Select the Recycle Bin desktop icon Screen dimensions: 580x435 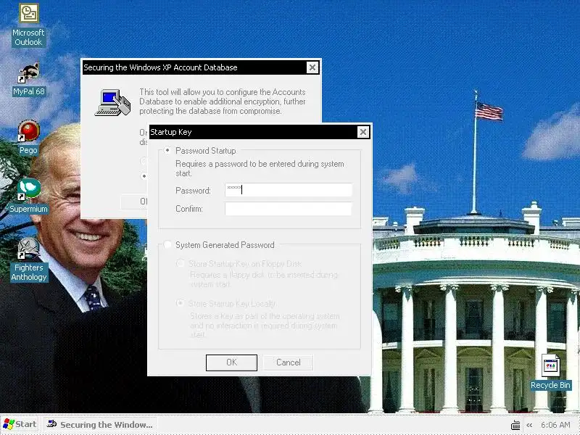tap(550, 372)
